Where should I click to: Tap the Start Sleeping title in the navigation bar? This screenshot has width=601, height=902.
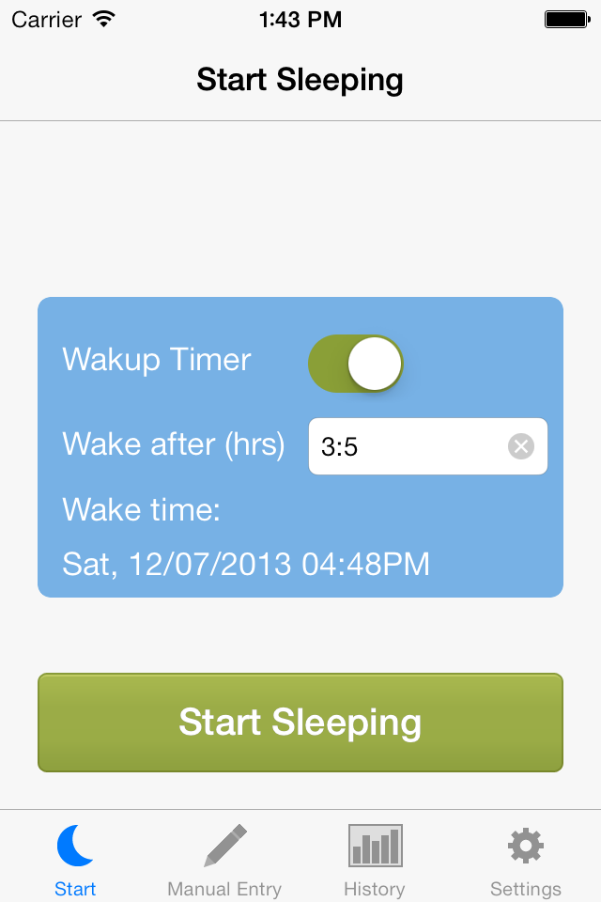(300, 80)
